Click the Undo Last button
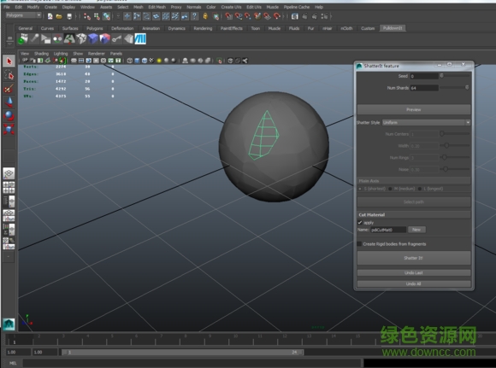The height and width of the screenshot is (368, 496). pos(414,272)
